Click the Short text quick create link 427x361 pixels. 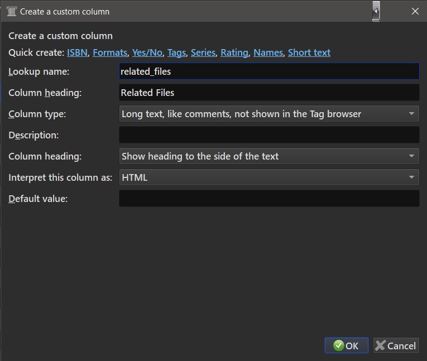(309, 52)
